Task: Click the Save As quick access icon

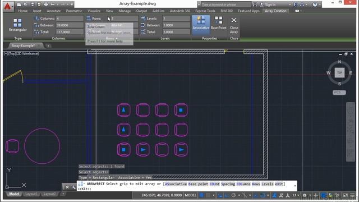Action: click(x=39, y=4)
